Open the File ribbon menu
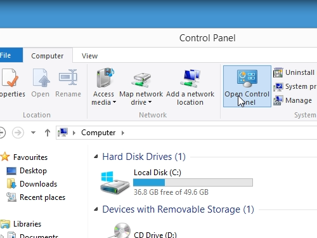317x238 pixels. [11, 55]
